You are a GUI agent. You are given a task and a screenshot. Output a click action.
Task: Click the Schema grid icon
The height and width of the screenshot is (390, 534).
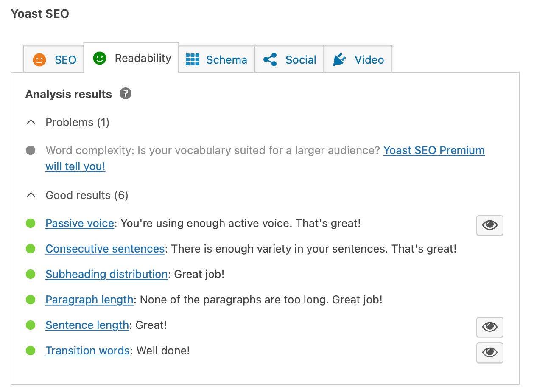pos(193,60)
